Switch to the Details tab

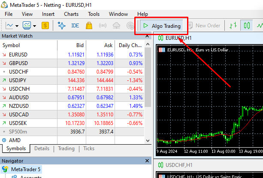pos(42,148)
